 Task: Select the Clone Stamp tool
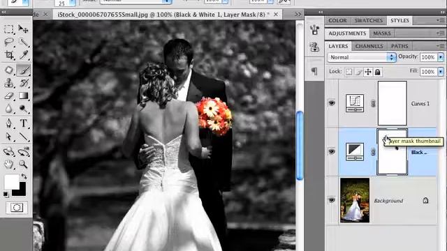(x=8, y=83)
